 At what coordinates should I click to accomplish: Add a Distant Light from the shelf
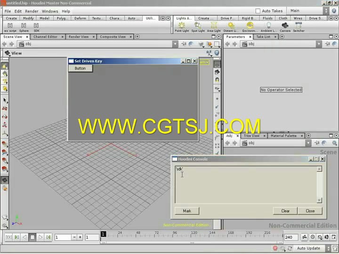[231, 27]
